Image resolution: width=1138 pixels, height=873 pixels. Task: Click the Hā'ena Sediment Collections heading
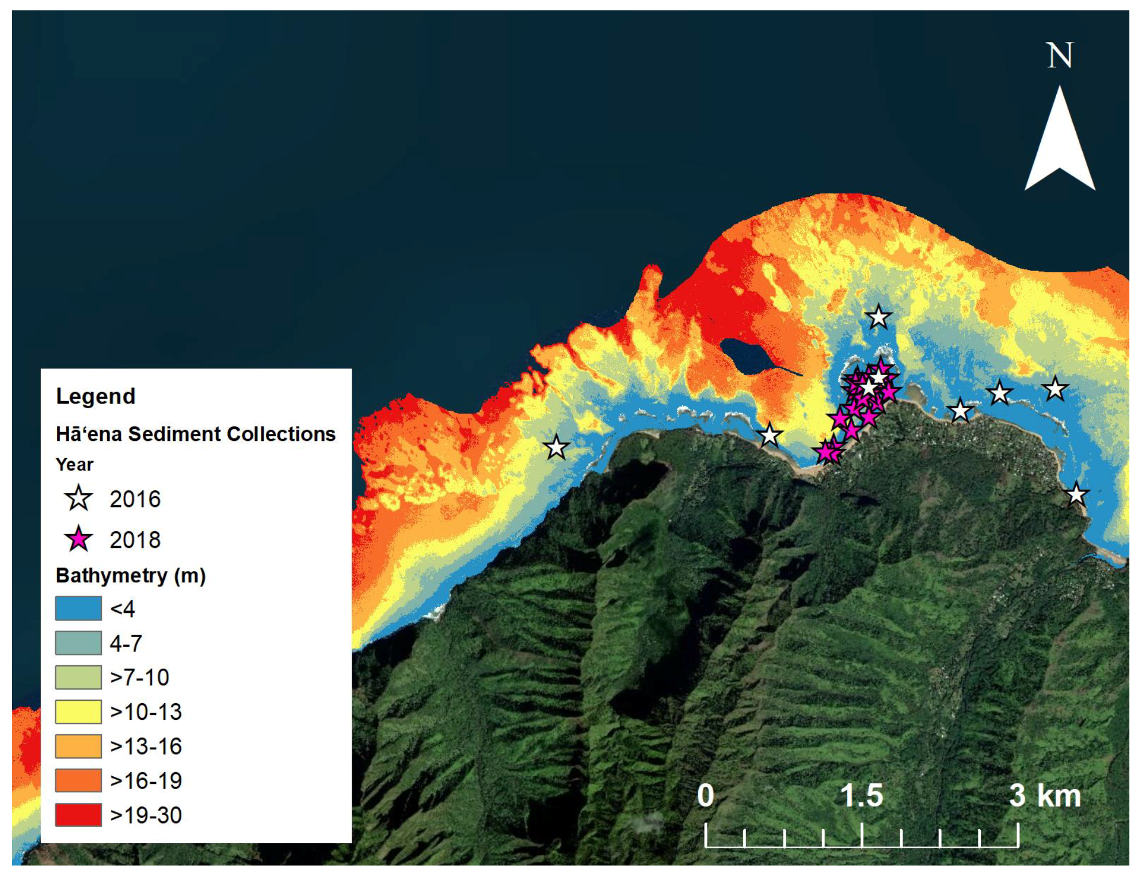coord(195,434)
